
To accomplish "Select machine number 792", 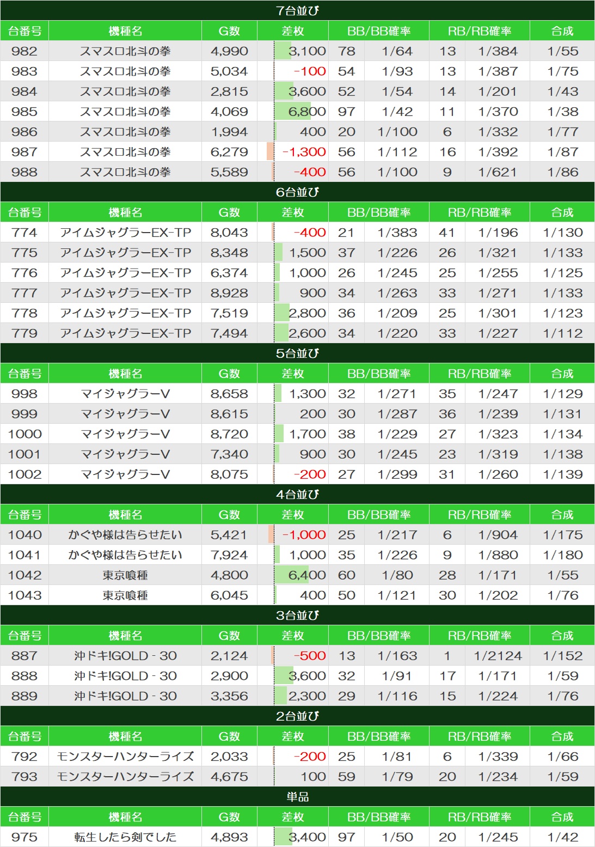I will [24, 757].
